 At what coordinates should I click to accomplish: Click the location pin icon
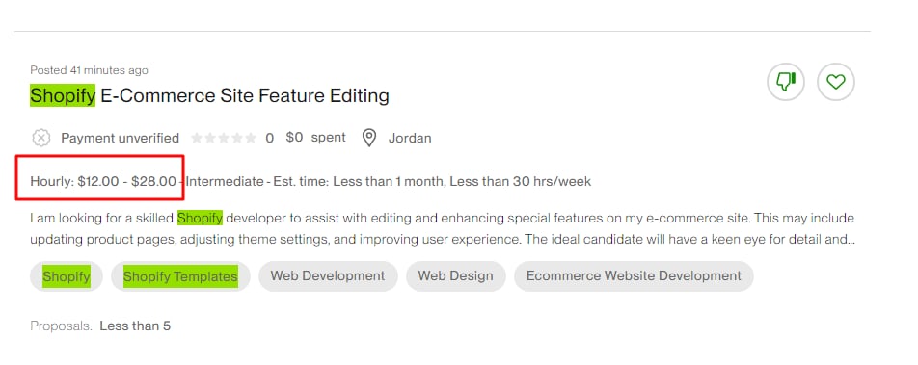[368, 138]
